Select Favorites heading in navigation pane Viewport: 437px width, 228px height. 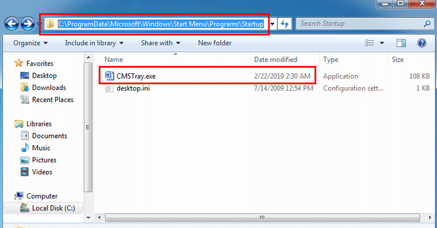[x=40, y=64]
